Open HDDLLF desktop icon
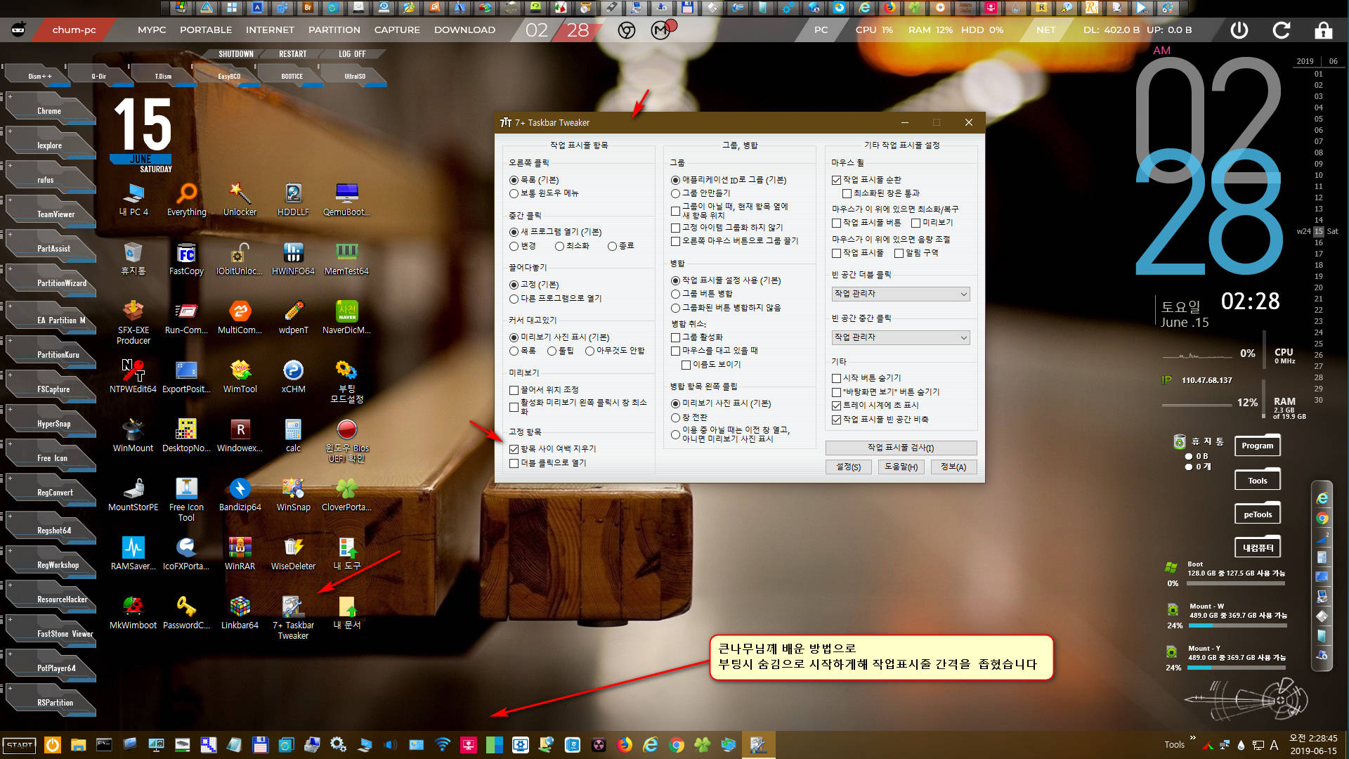The image size is (1349, 759). coord(293,200)
